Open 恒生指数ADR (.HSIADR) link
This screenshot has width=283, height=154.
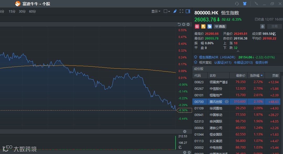pyautogui.click(x=217, y=57)
